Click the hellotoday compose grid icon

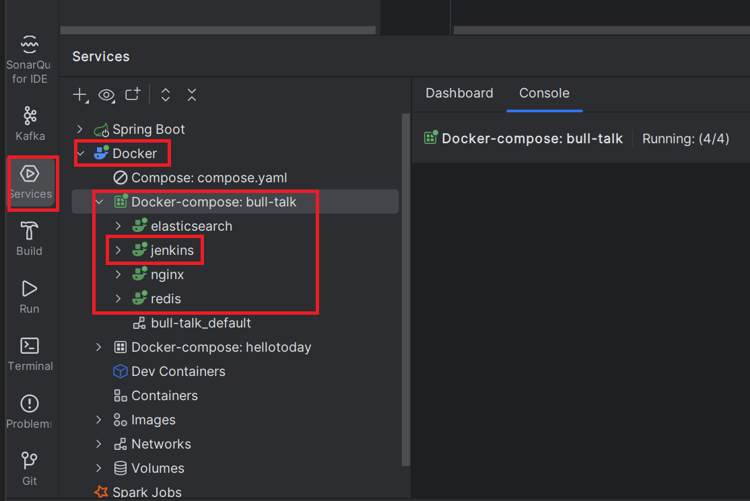tap(121, 347)
